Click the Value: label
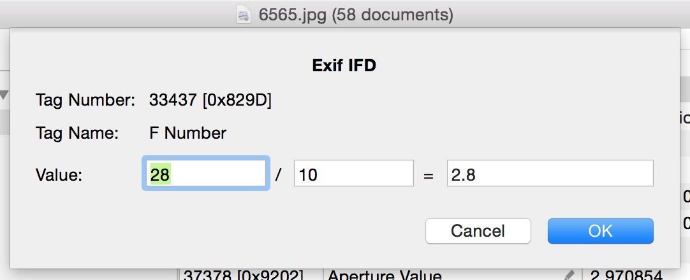The width and height of the screenshot is (690, 280). click(x=59, y=175)
